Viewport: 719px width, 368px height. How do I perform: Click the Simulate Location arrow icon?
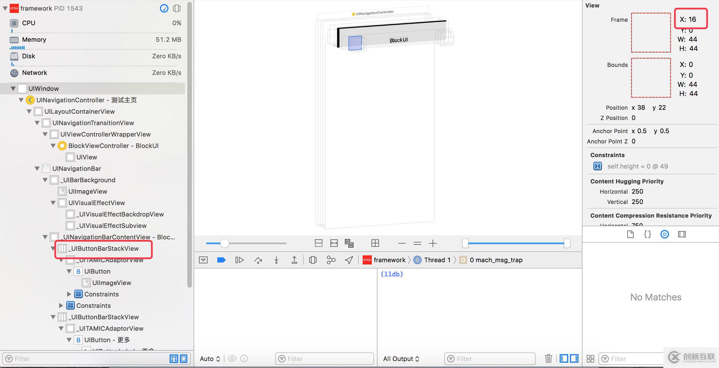(349, 260)
